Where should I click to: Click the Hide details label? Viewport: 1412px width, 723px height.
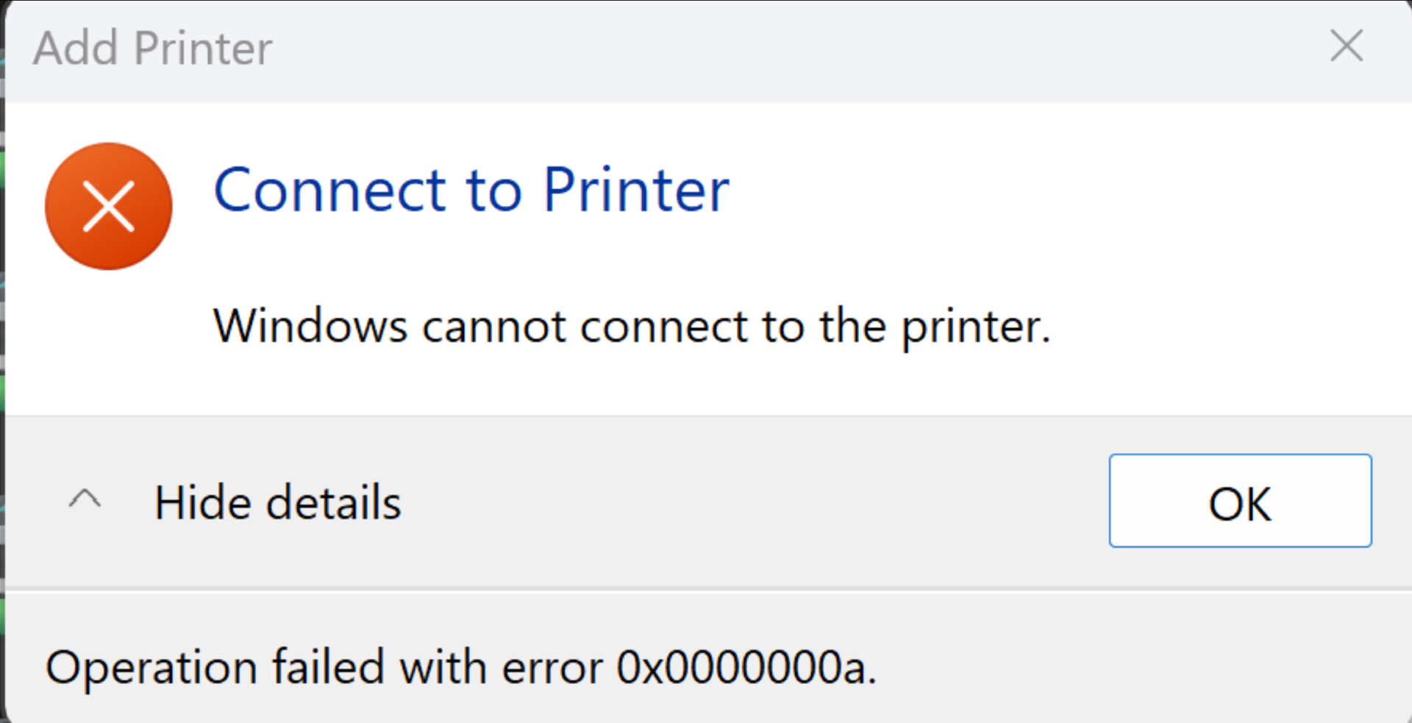coord(278,503)
